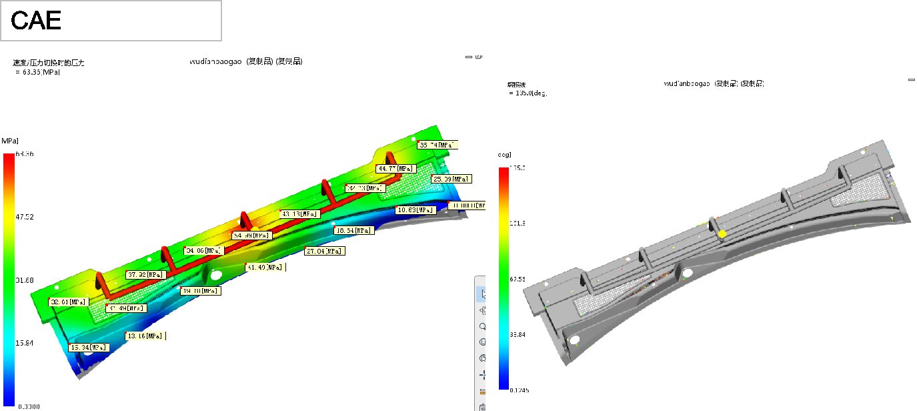Minimize the weld line result pane

pos(912,79)
